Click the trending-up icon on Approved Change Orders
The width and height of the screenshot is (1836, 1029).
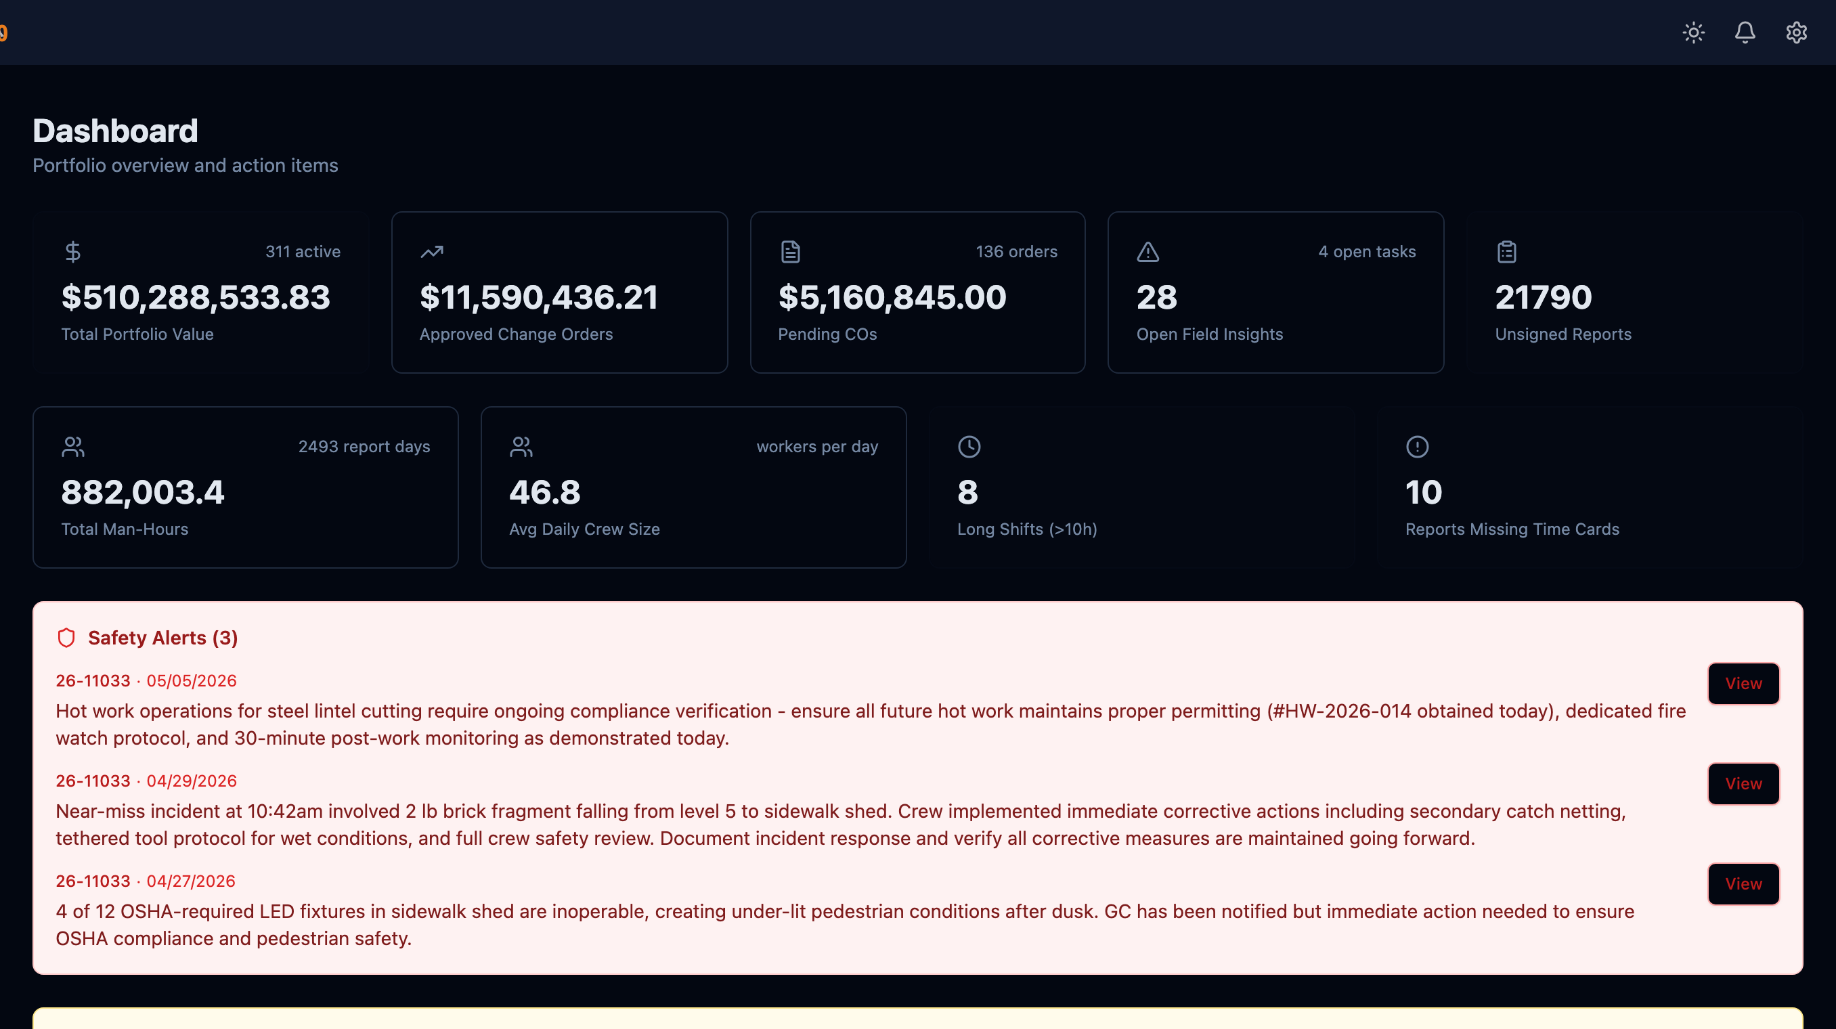pyautogui.click(x=432, y=252)
